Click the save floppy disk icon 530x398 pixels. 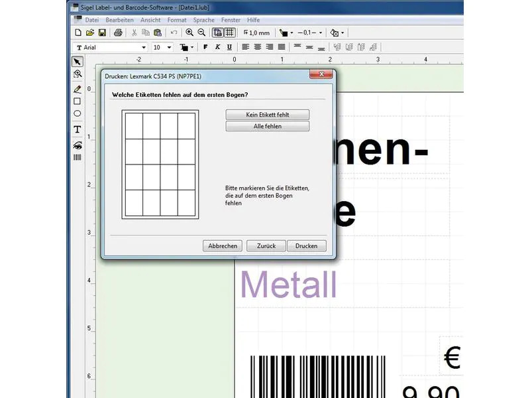pyautogui.click(x=102, y=33)
